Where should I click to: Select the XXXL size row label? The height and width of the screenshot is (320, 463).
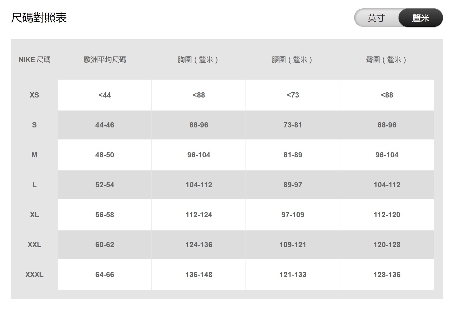(x=34, y=275)
